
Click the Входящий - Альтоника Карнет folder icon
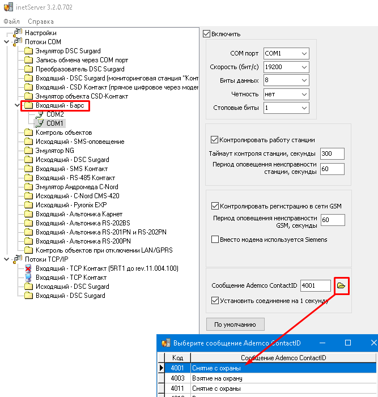tap(29, 214)
